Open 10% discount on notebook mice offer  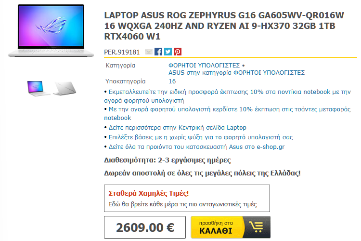point(227,96)
